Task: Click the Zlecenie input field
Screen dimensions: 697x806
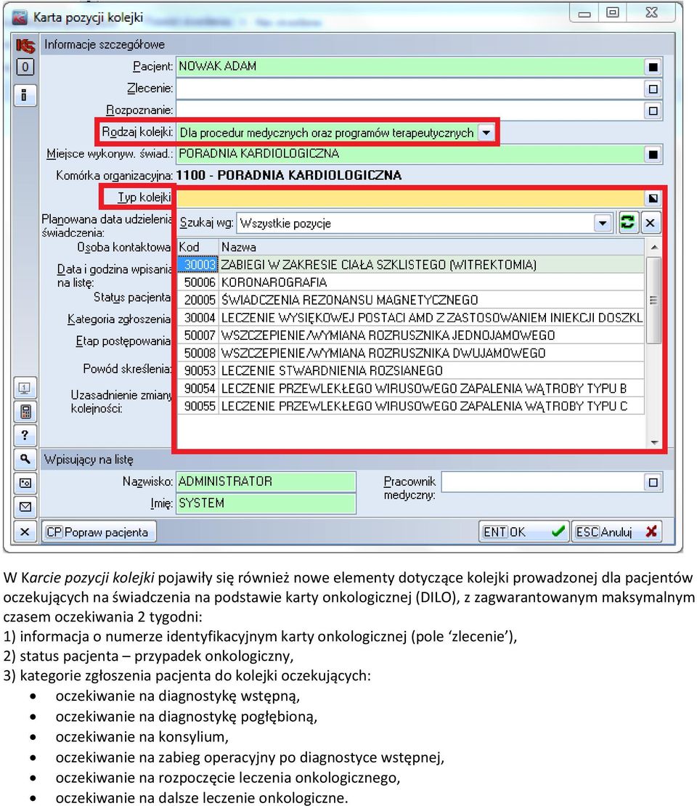Action: (410, 89)
